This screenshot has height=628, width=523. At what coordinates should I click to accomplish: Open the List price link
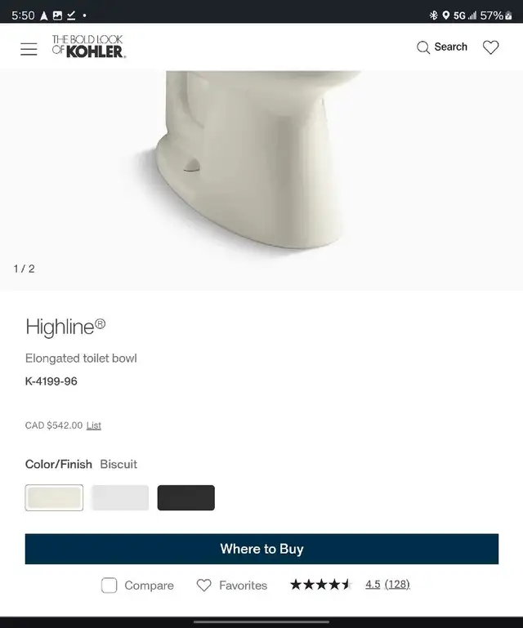pyautogui.click(x=94, y=425)
